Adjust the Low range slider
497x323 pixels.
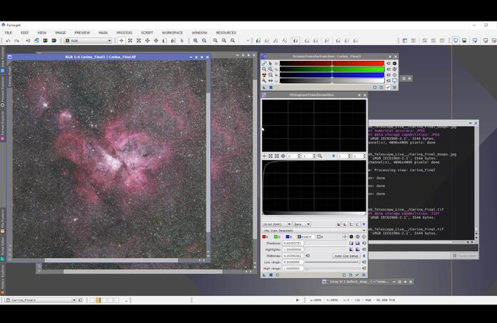pyautogui.click(x=332, y=262)
